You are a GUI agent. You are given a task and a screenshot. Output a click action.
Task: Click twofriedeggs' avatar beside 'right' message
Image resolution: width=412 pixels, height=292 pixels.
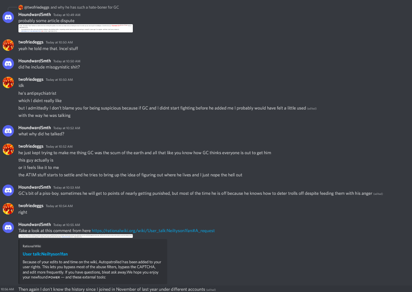(8, 209)
